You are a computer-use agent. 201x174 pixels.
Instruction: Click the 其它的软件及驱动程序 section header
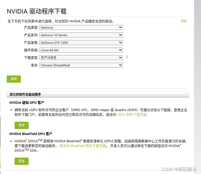98,94
